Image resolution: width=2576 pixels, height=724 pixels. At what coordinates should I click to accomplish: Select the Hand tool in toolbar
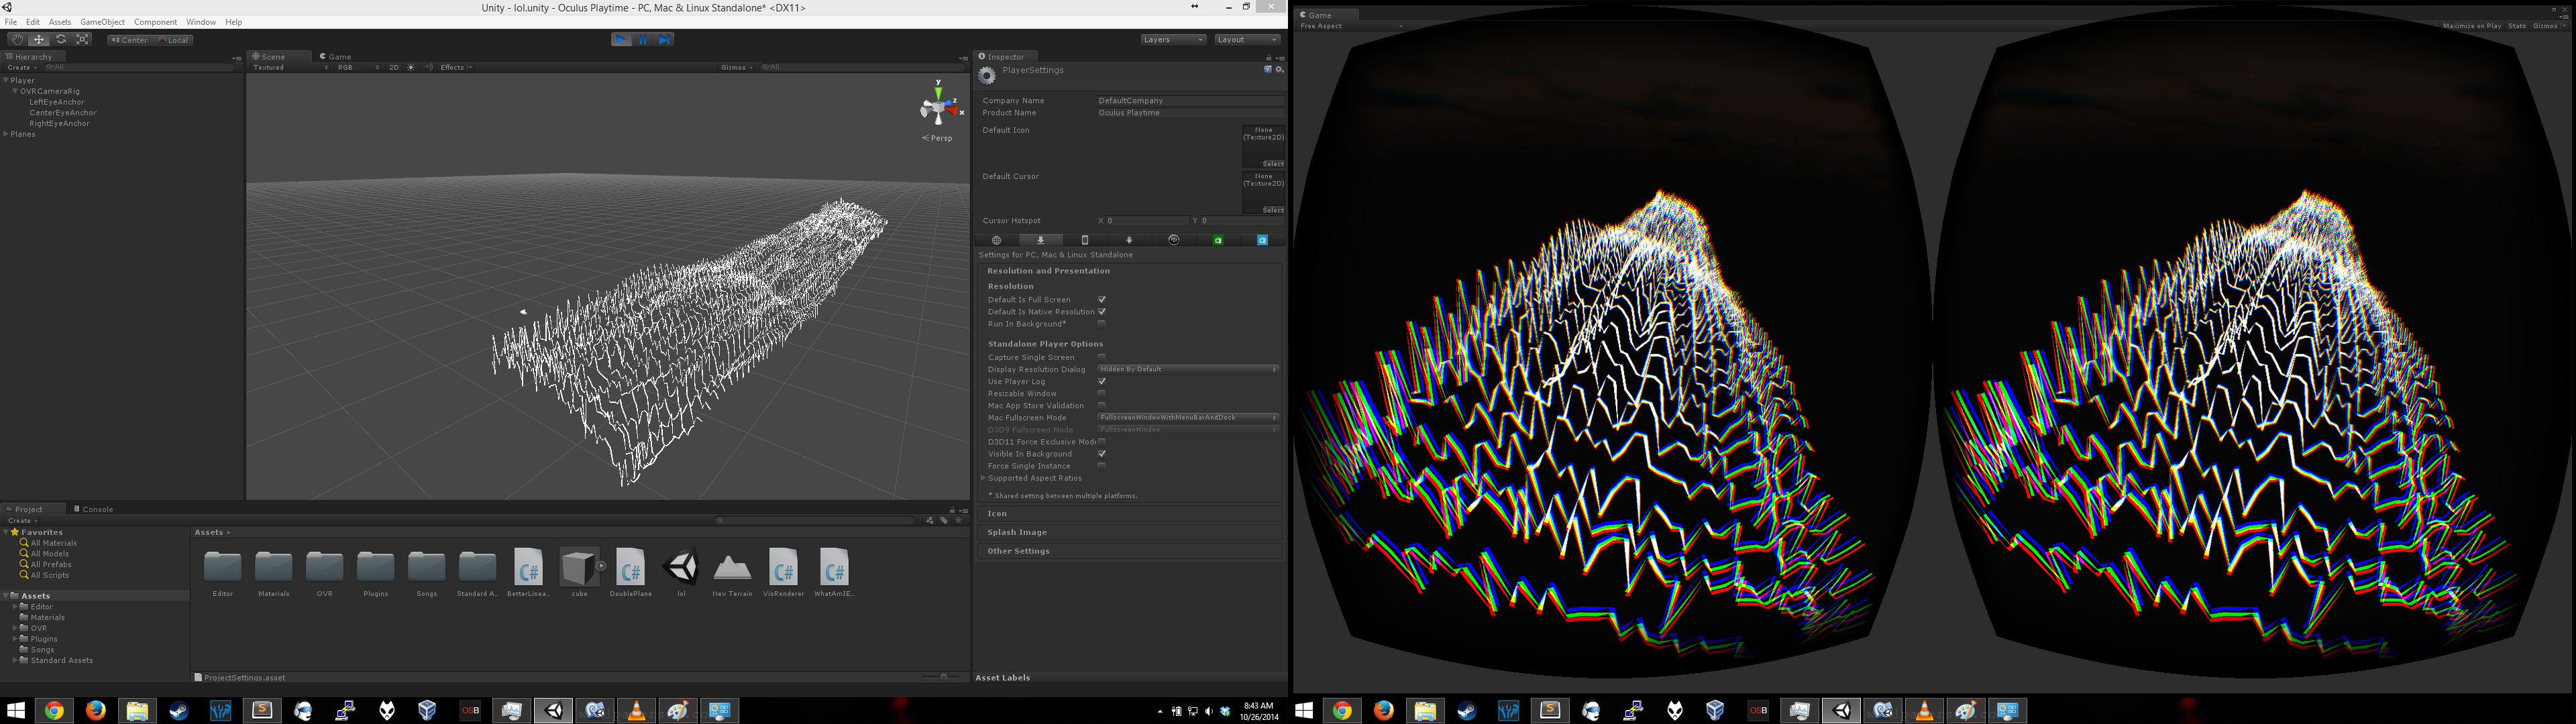17,40
